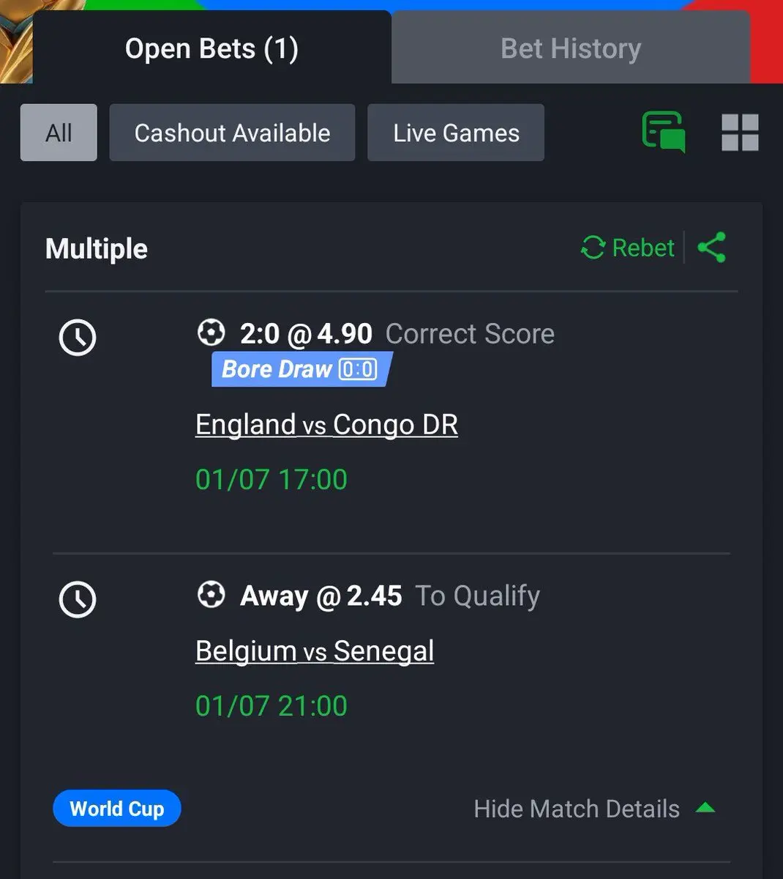Image resolution: width=783 pixels, height=879 pixels.
Task: Open England vs Congo DR match link
Action: click(326, 425)
